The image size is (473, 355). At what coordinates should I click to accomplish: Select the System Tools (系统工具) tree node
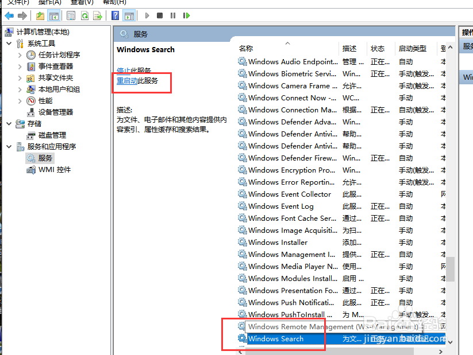tap(41, 44)
